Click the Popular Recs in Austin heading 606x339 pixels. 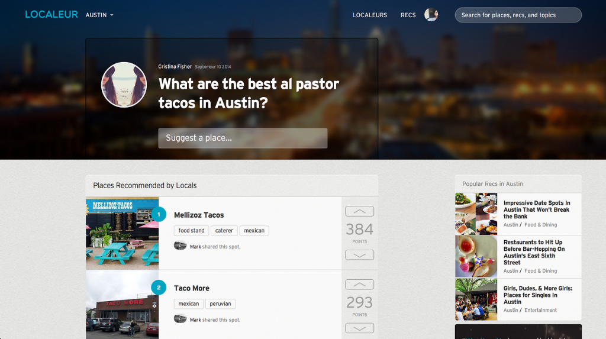click(492, 184)
